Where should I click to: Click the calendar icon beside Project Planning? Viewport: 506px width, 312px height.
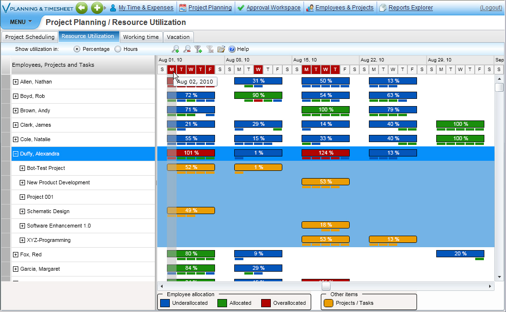183,8
